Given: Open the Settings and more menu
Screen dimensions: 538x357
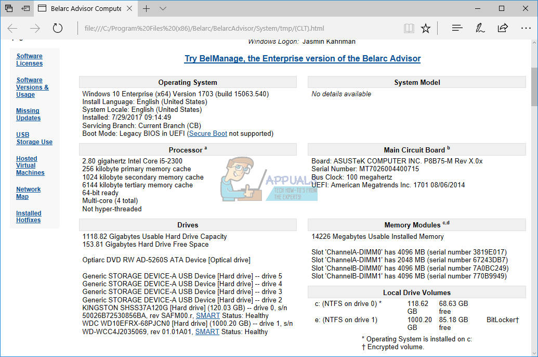Looking at the screenshot, I should tap(527, 28).
